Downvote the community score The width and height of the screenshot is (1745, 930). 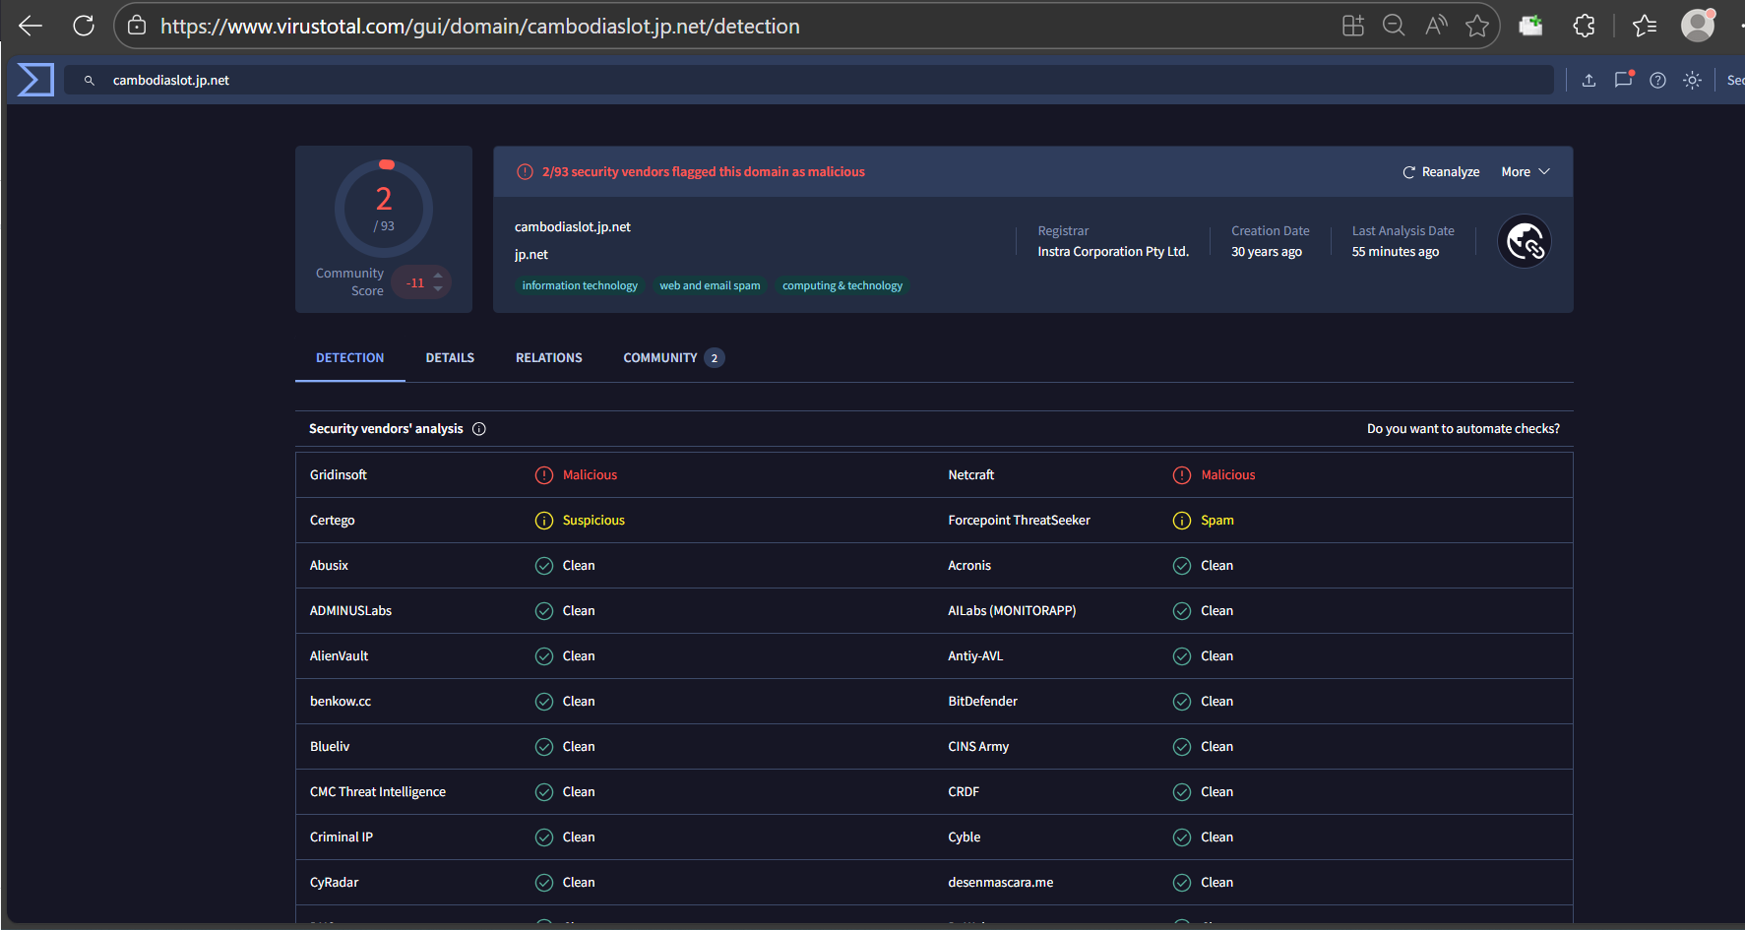click(438, 289)
